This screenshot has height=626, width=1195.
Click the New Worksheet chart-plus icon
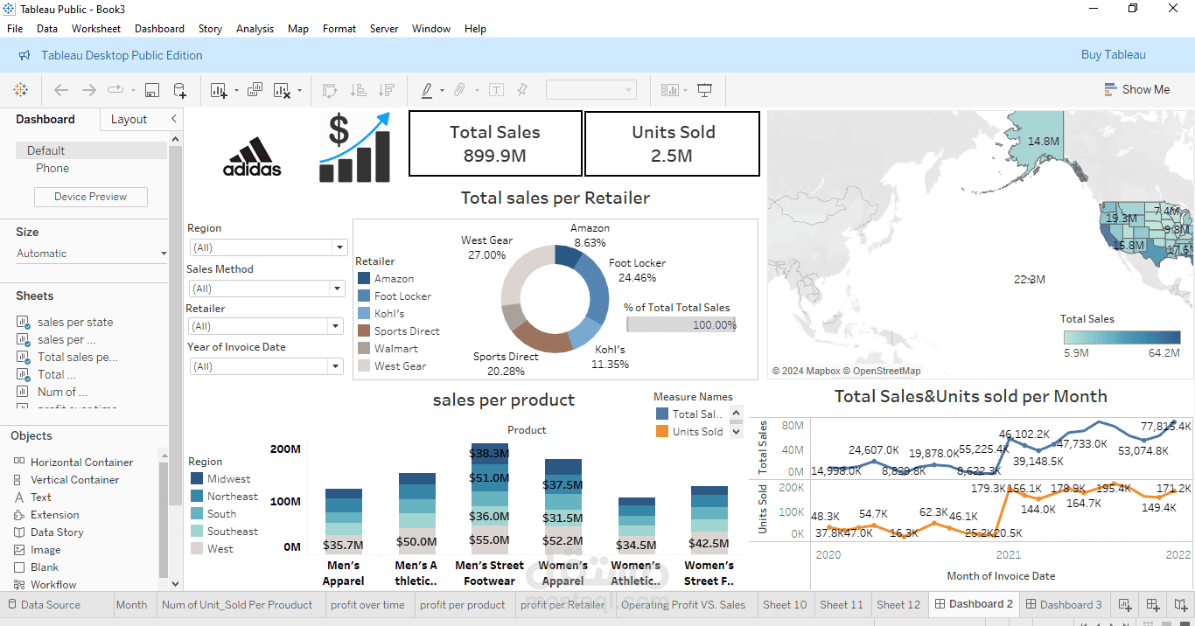[218, 90]
